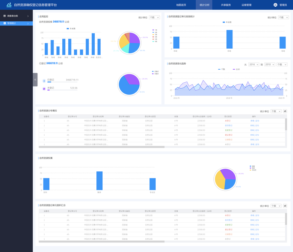Open 统计单位 dropdown in 应用监控 panel
293x252 pixels.
154,18
